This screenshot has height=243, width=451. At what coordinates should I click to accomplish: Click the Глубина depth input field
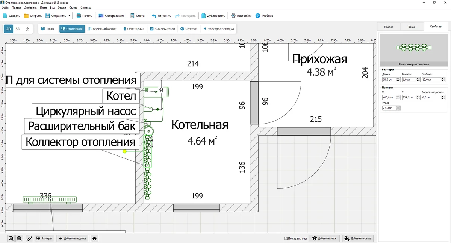click(x=429, y=80)
